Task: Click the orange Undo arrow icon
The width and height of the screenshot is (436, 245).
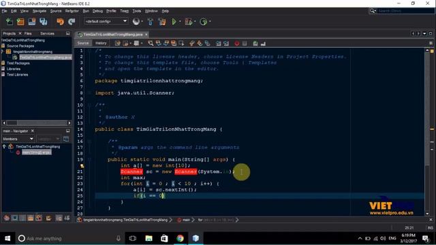Action: click(x=60, y=22)
